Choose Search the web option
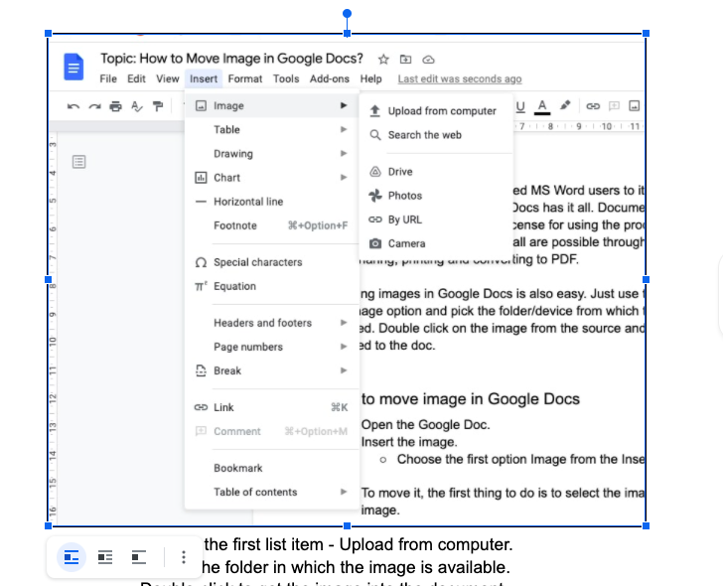723x586 pixels. pyautogui.click(x=436, y=135)
